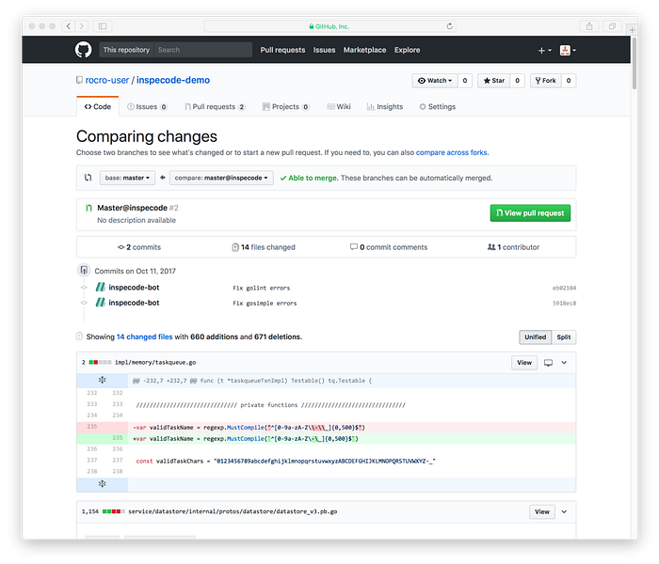Click the switch base and compare icon
659x564 pixels.
[x=88, y=178]
